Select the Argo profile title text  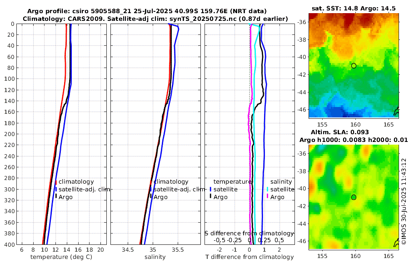pos(147,11)
